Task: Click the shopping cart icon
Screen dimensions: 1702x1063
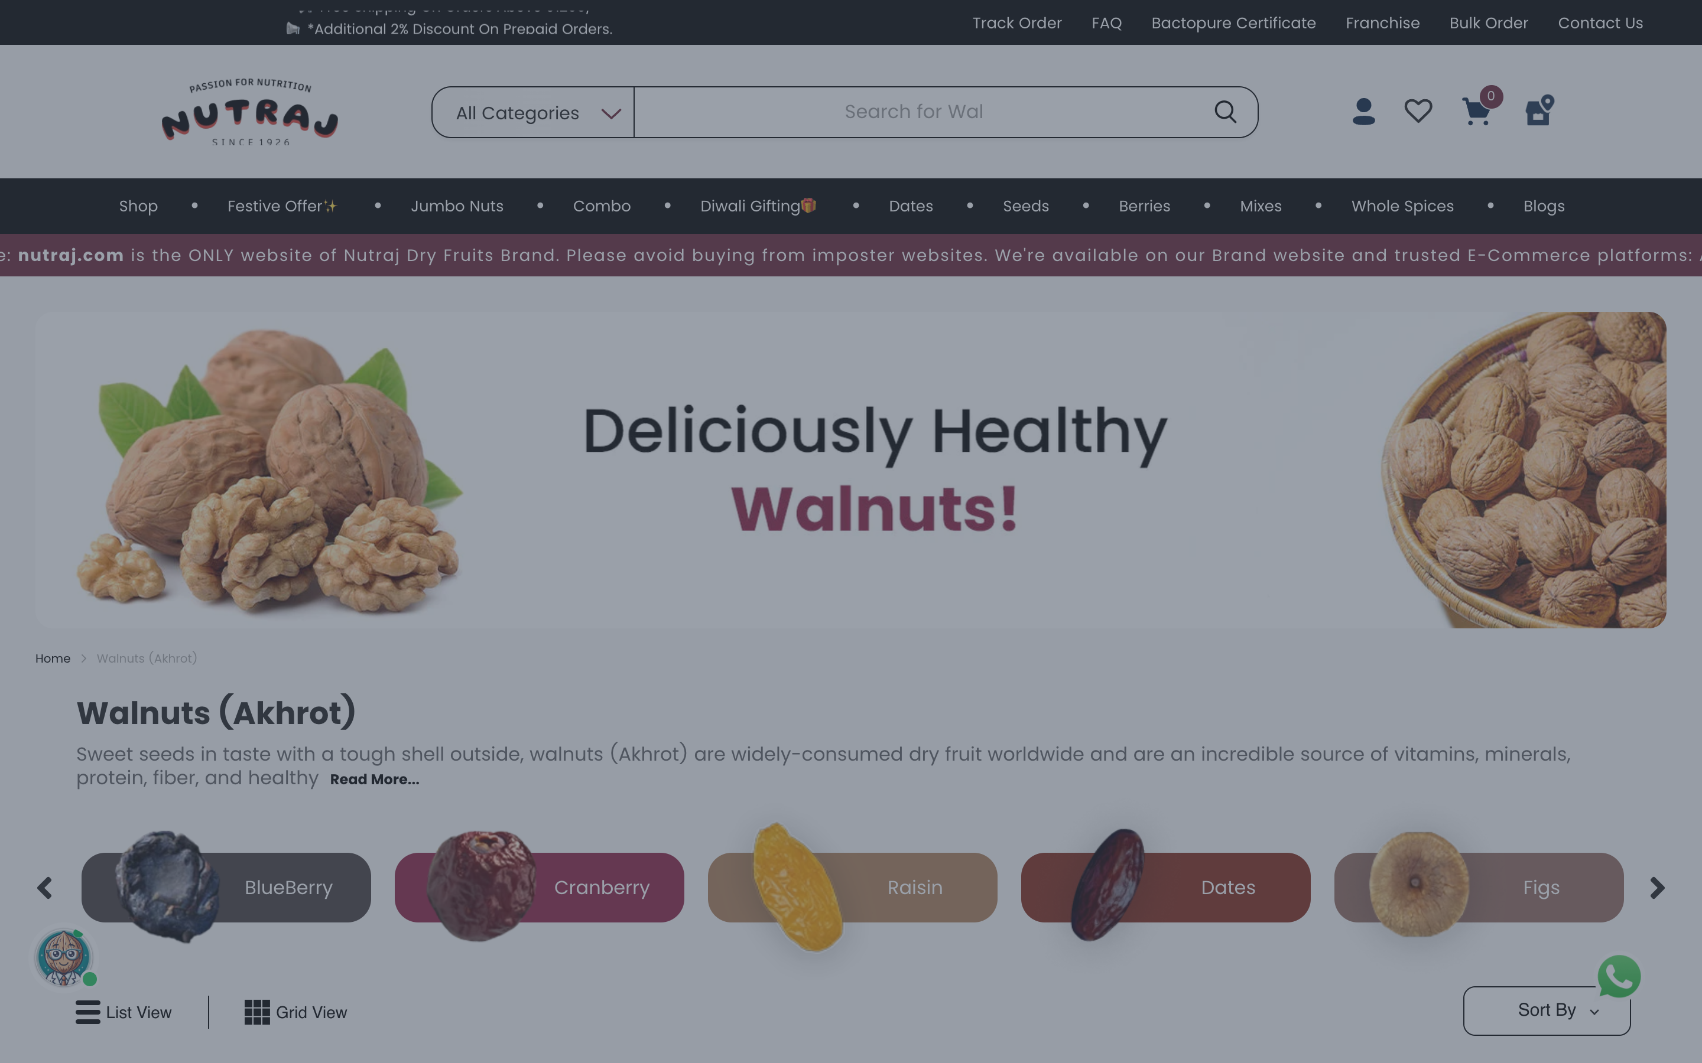Action: pos(1476,110)
